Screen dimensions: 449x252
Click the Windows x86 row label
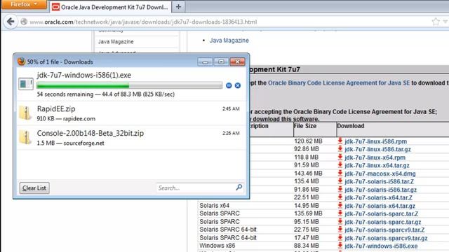[217, 246]
